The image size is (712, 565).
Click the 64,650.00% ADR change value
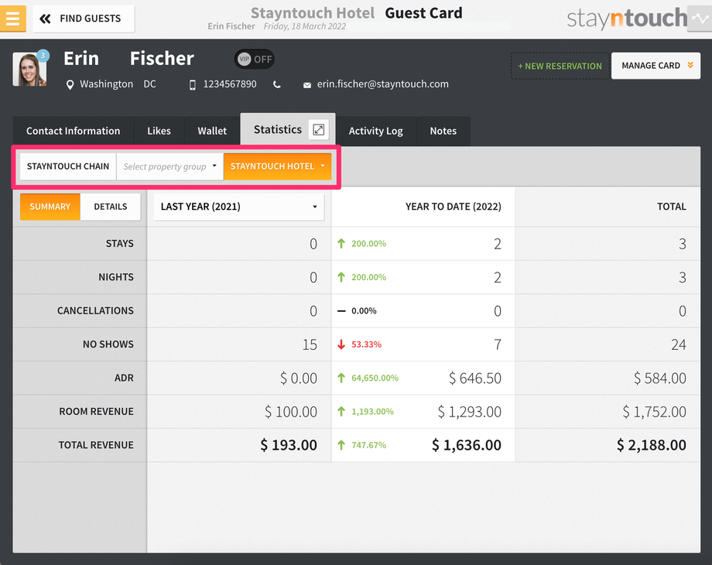point(375,378)
